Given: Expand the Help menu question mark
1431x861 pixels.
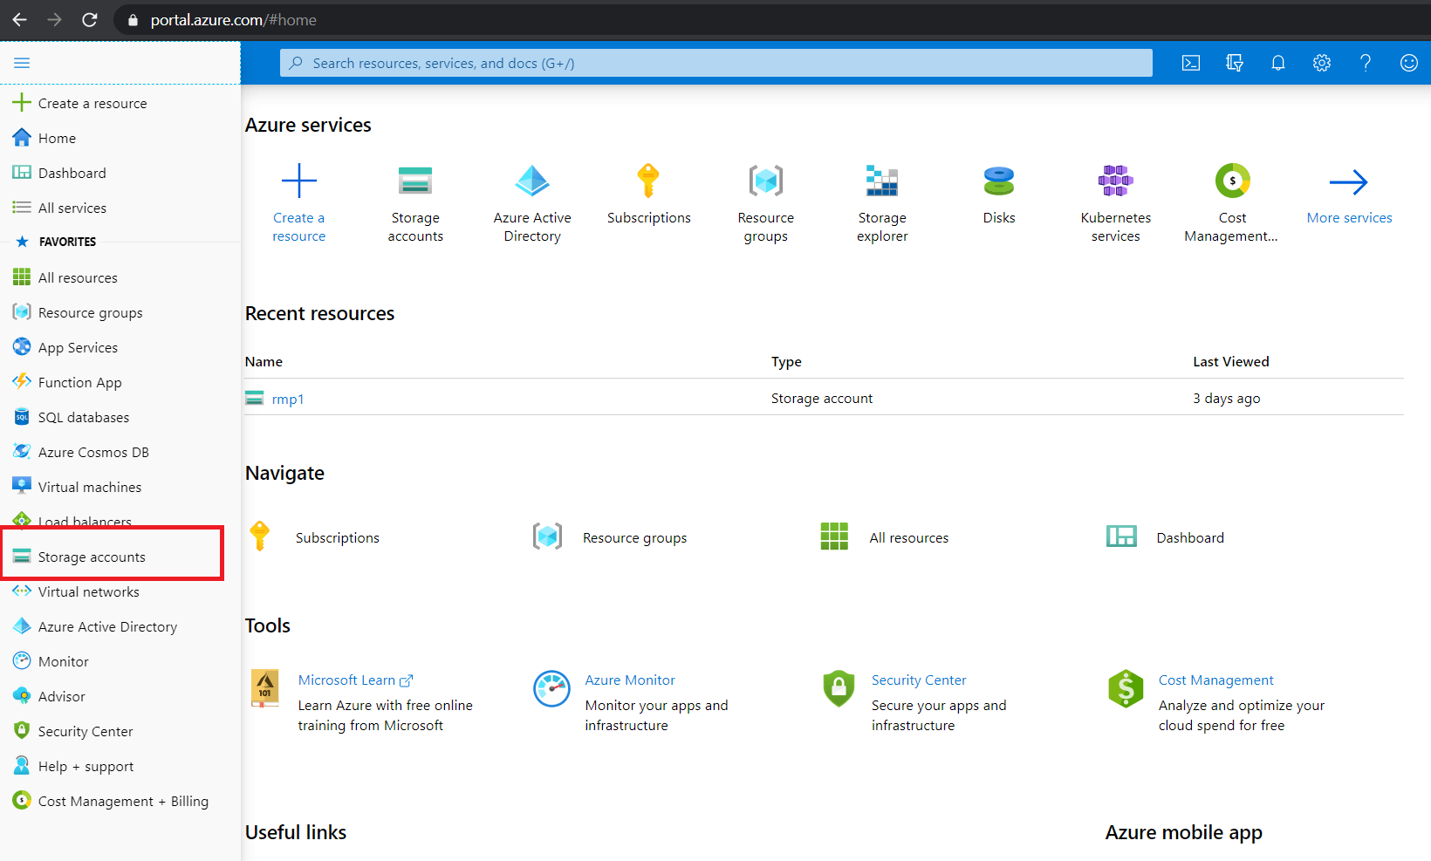Looking at the screenshot, I should (x=1365, y=62).
